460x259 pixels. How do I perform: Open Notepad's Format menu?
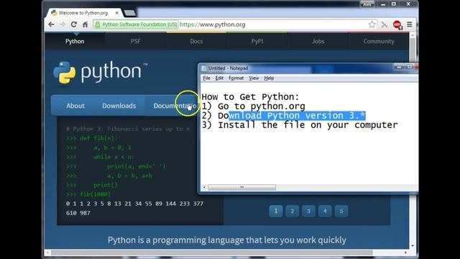236,78
